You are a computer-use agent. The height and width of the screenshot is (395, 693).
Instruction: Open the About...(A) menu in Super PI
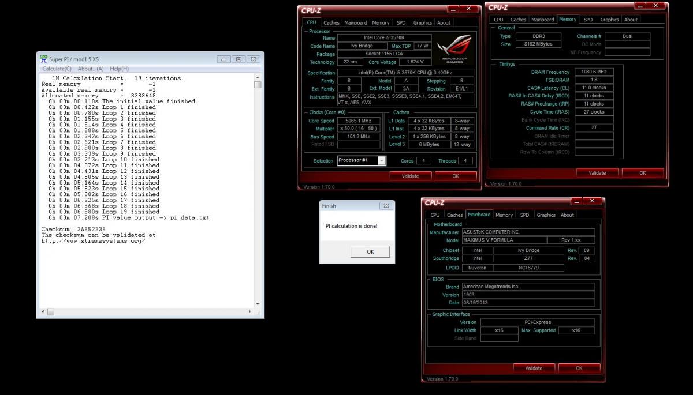[x=90, y=69]
